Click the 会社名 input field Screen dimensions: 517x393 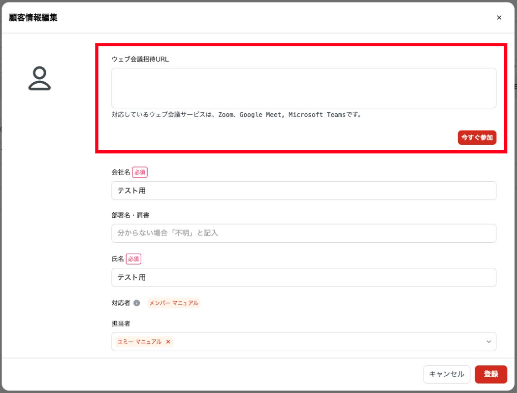click(303, 191)
